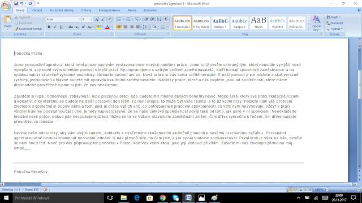Click the Bullets list icon

(119, 19)
